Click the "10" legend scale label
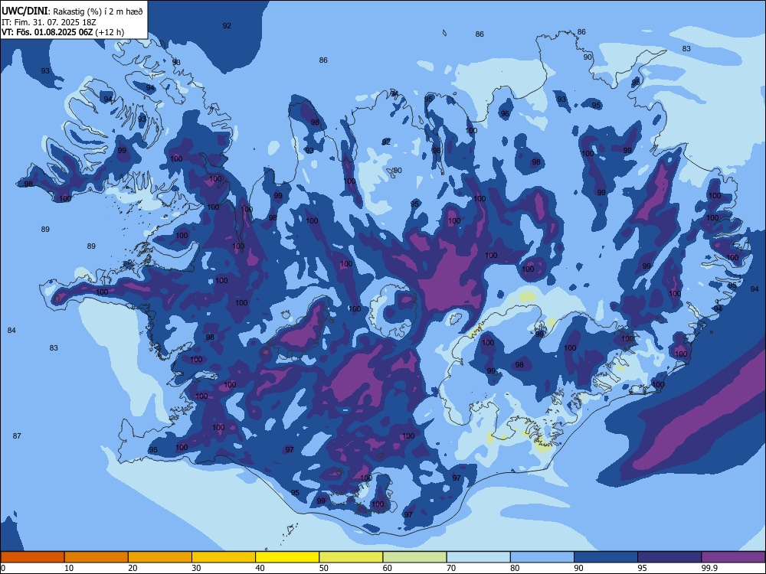Viewport: 766px width, 574px height. pos(69,568)
